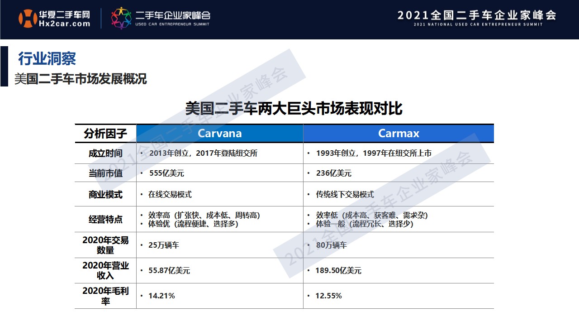The height and width of the screenshot is (326, 579).
Task: Click 效率高 (扩张快、成本低、周转高) line
Action: pyautogui.click(x=204, y=216)
